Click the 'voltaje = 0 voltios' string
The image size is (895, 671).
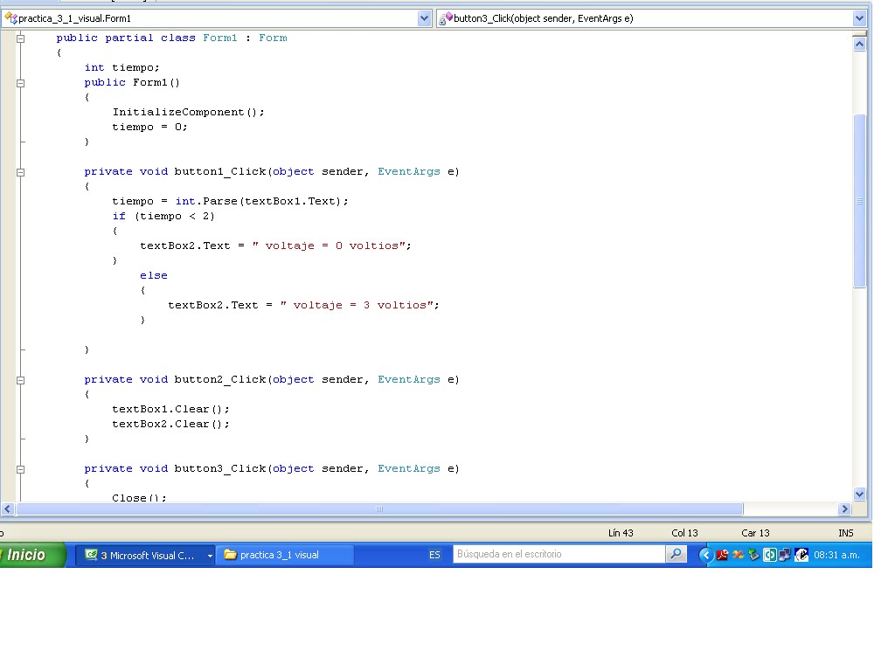pyautogui.click(x=329, y=246)
